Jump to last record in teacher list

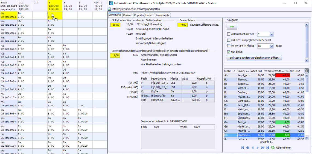(267, 148)
